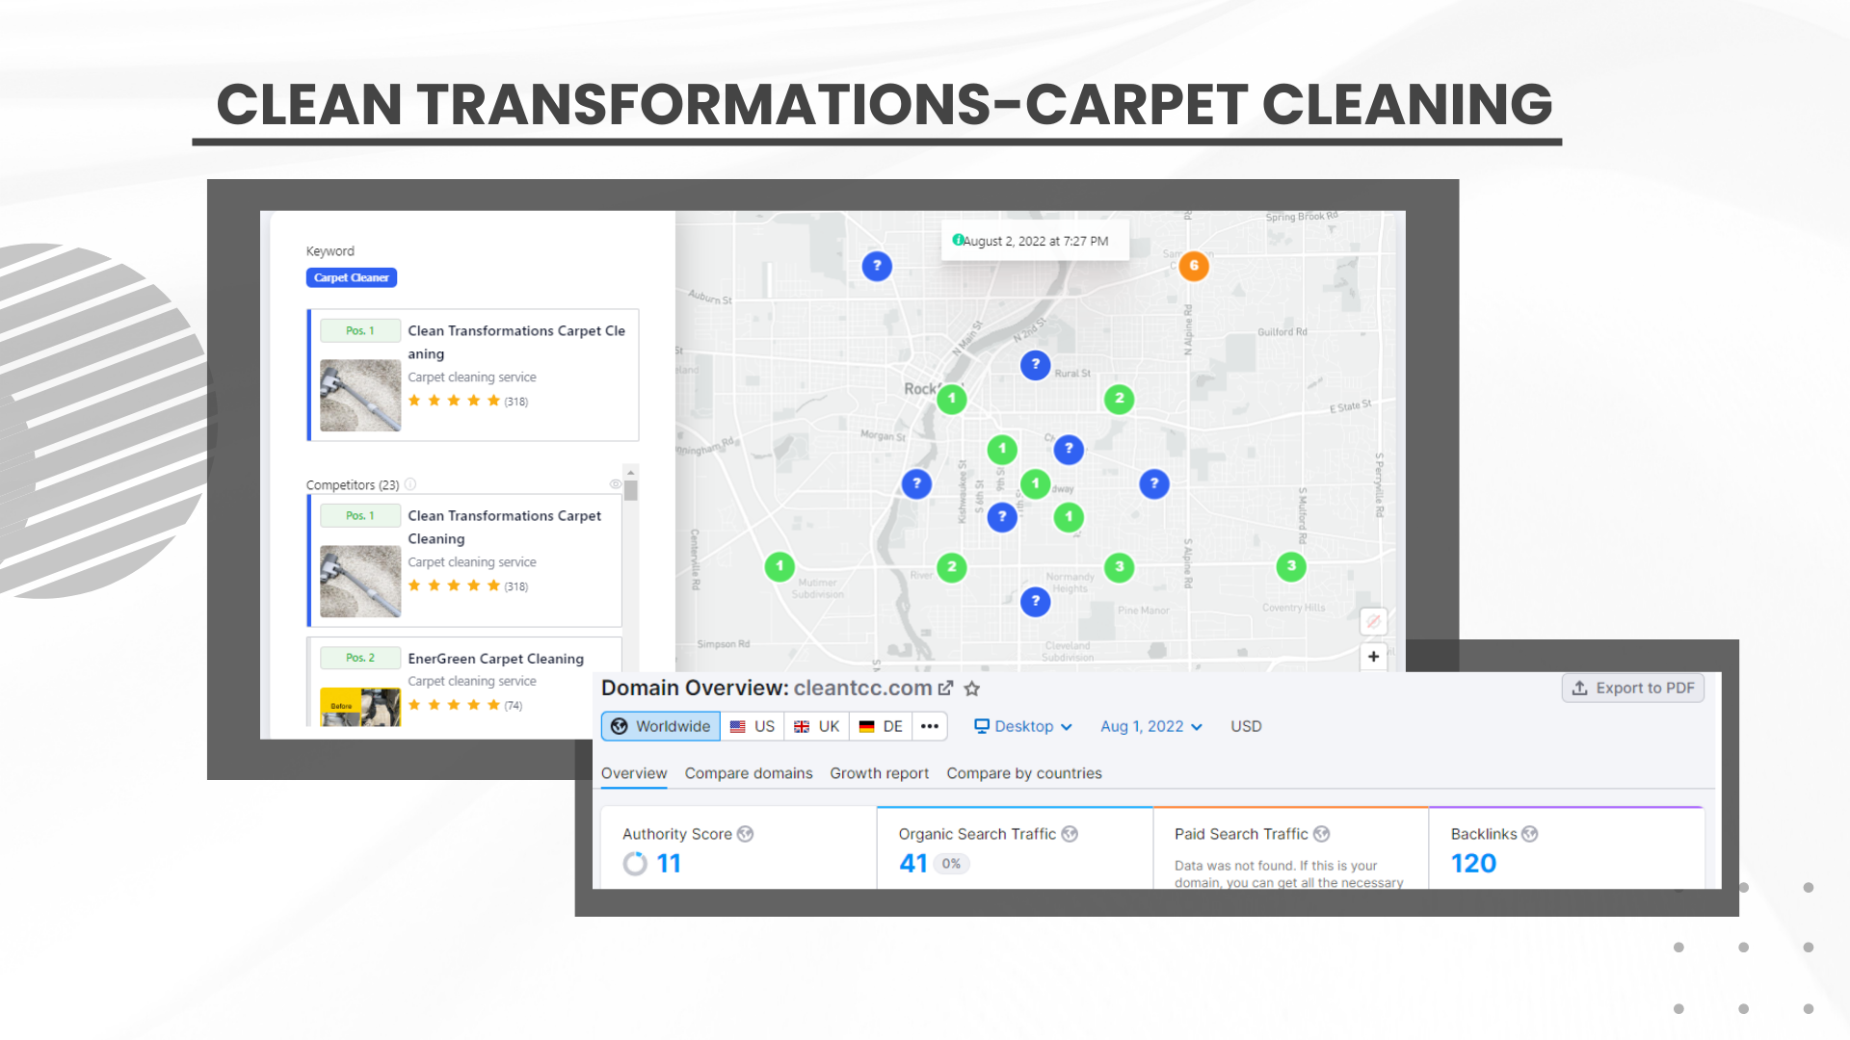Select the Worldwide region toggle
The height and width of the screenshot is (1040, 1850).
tap(661, 726)
